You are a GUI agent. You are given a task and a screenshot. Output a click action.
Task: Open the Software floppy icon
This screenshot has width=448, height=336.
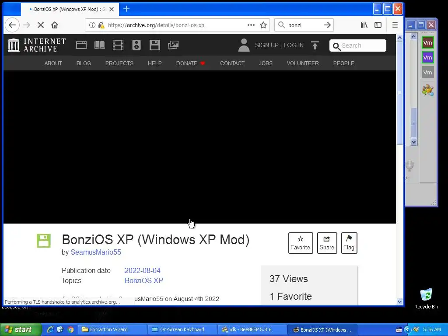pos(154,45)
